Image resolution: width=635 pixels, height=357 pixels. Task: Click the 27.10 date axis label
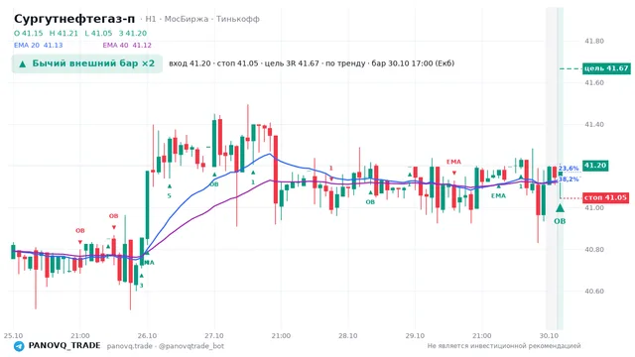pos(214,336)
